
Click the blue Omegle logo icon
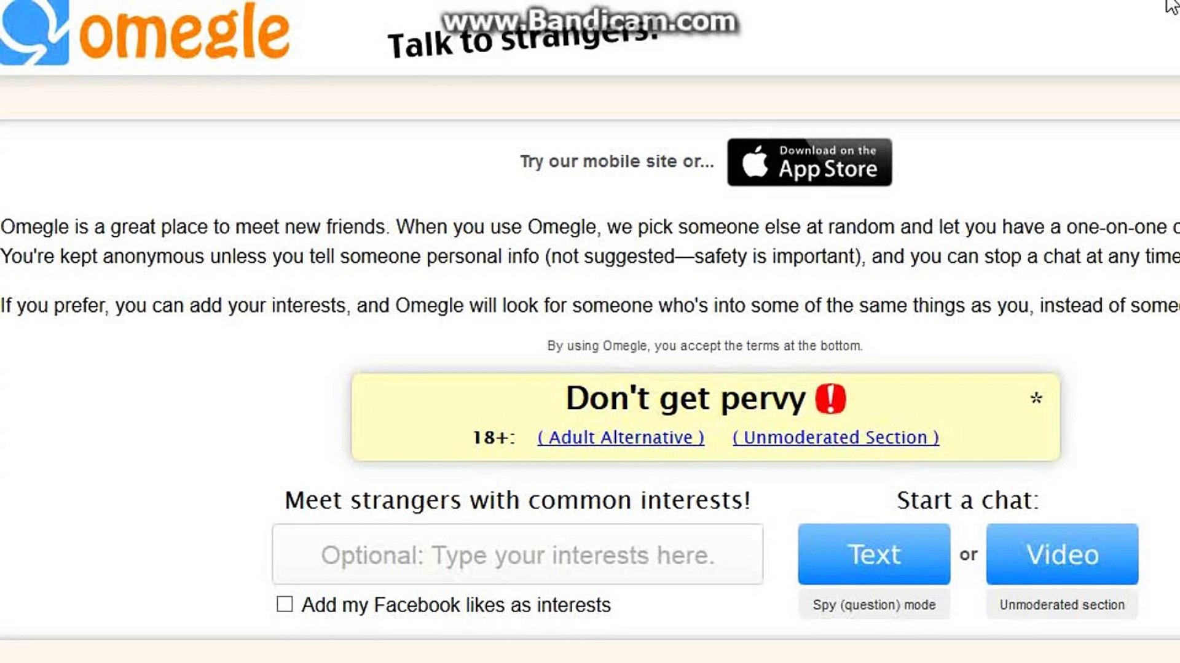tap(34, 31)
